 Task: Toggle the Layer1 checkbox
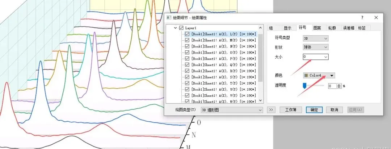(x=181, y=28)
